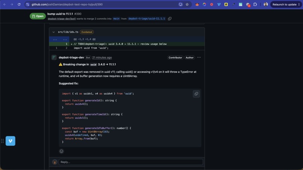Click the Reply input field
The height and width of the screenshot is (170, 303).
[131, 162]
